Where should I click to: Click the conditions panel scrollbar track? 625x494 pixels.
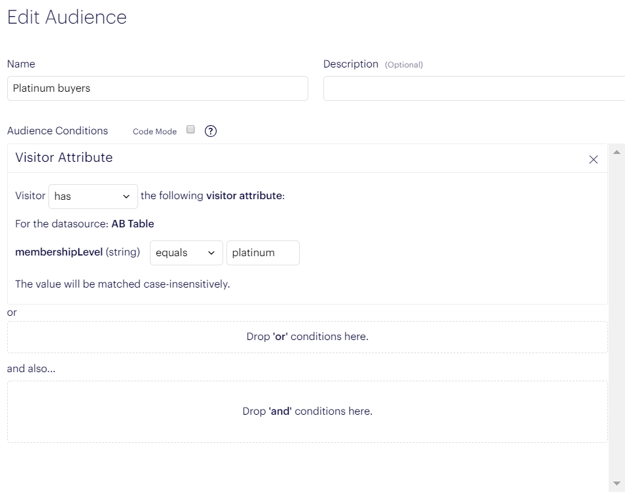(616, 314)
